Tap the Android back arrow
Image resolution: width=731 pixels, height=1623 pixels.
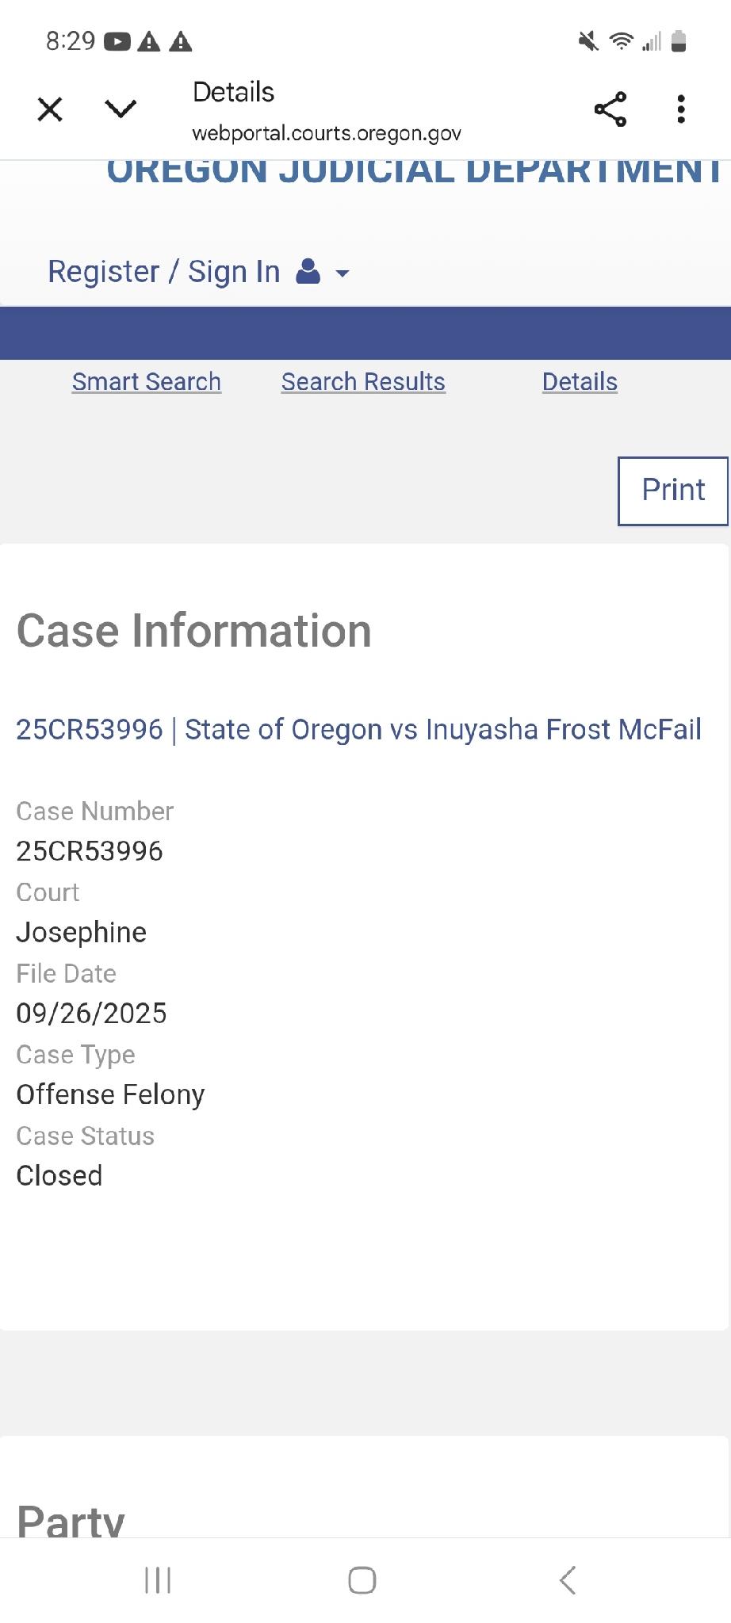(x=567, y=1580)
